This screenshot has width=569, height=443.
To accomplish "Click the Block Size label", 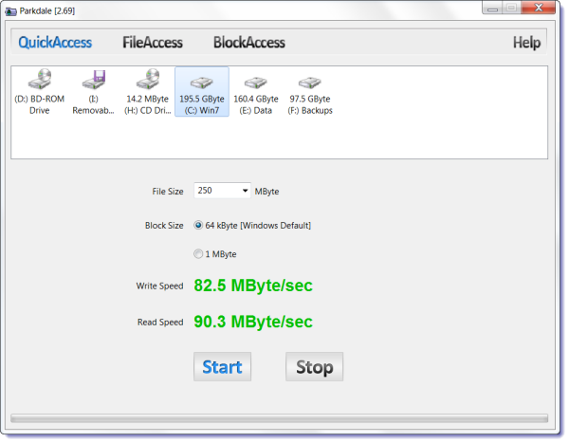I will coord(164,226).
